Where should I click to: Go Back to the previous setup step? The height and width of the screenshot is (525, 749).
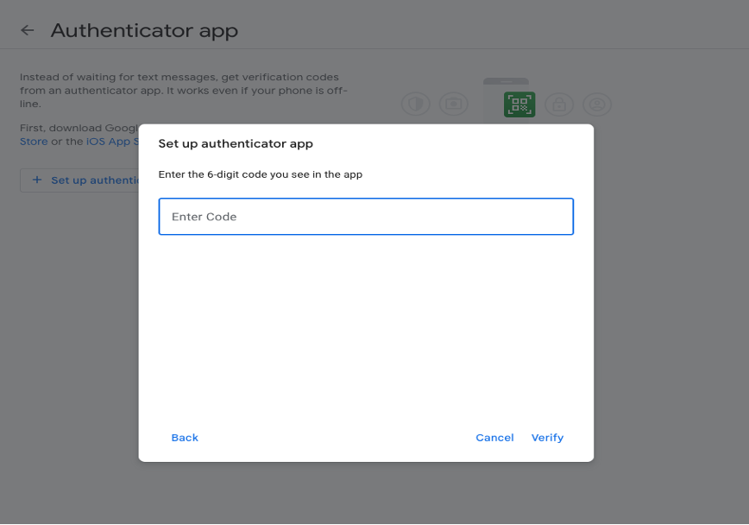[185, 438]
